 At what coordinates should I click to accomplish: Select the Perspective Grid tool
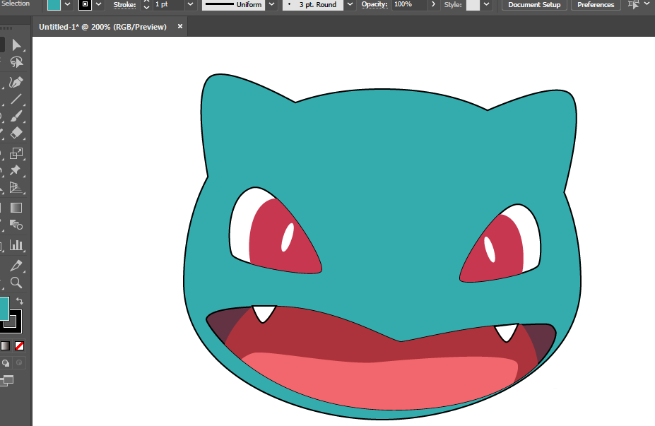click(16, 187)
